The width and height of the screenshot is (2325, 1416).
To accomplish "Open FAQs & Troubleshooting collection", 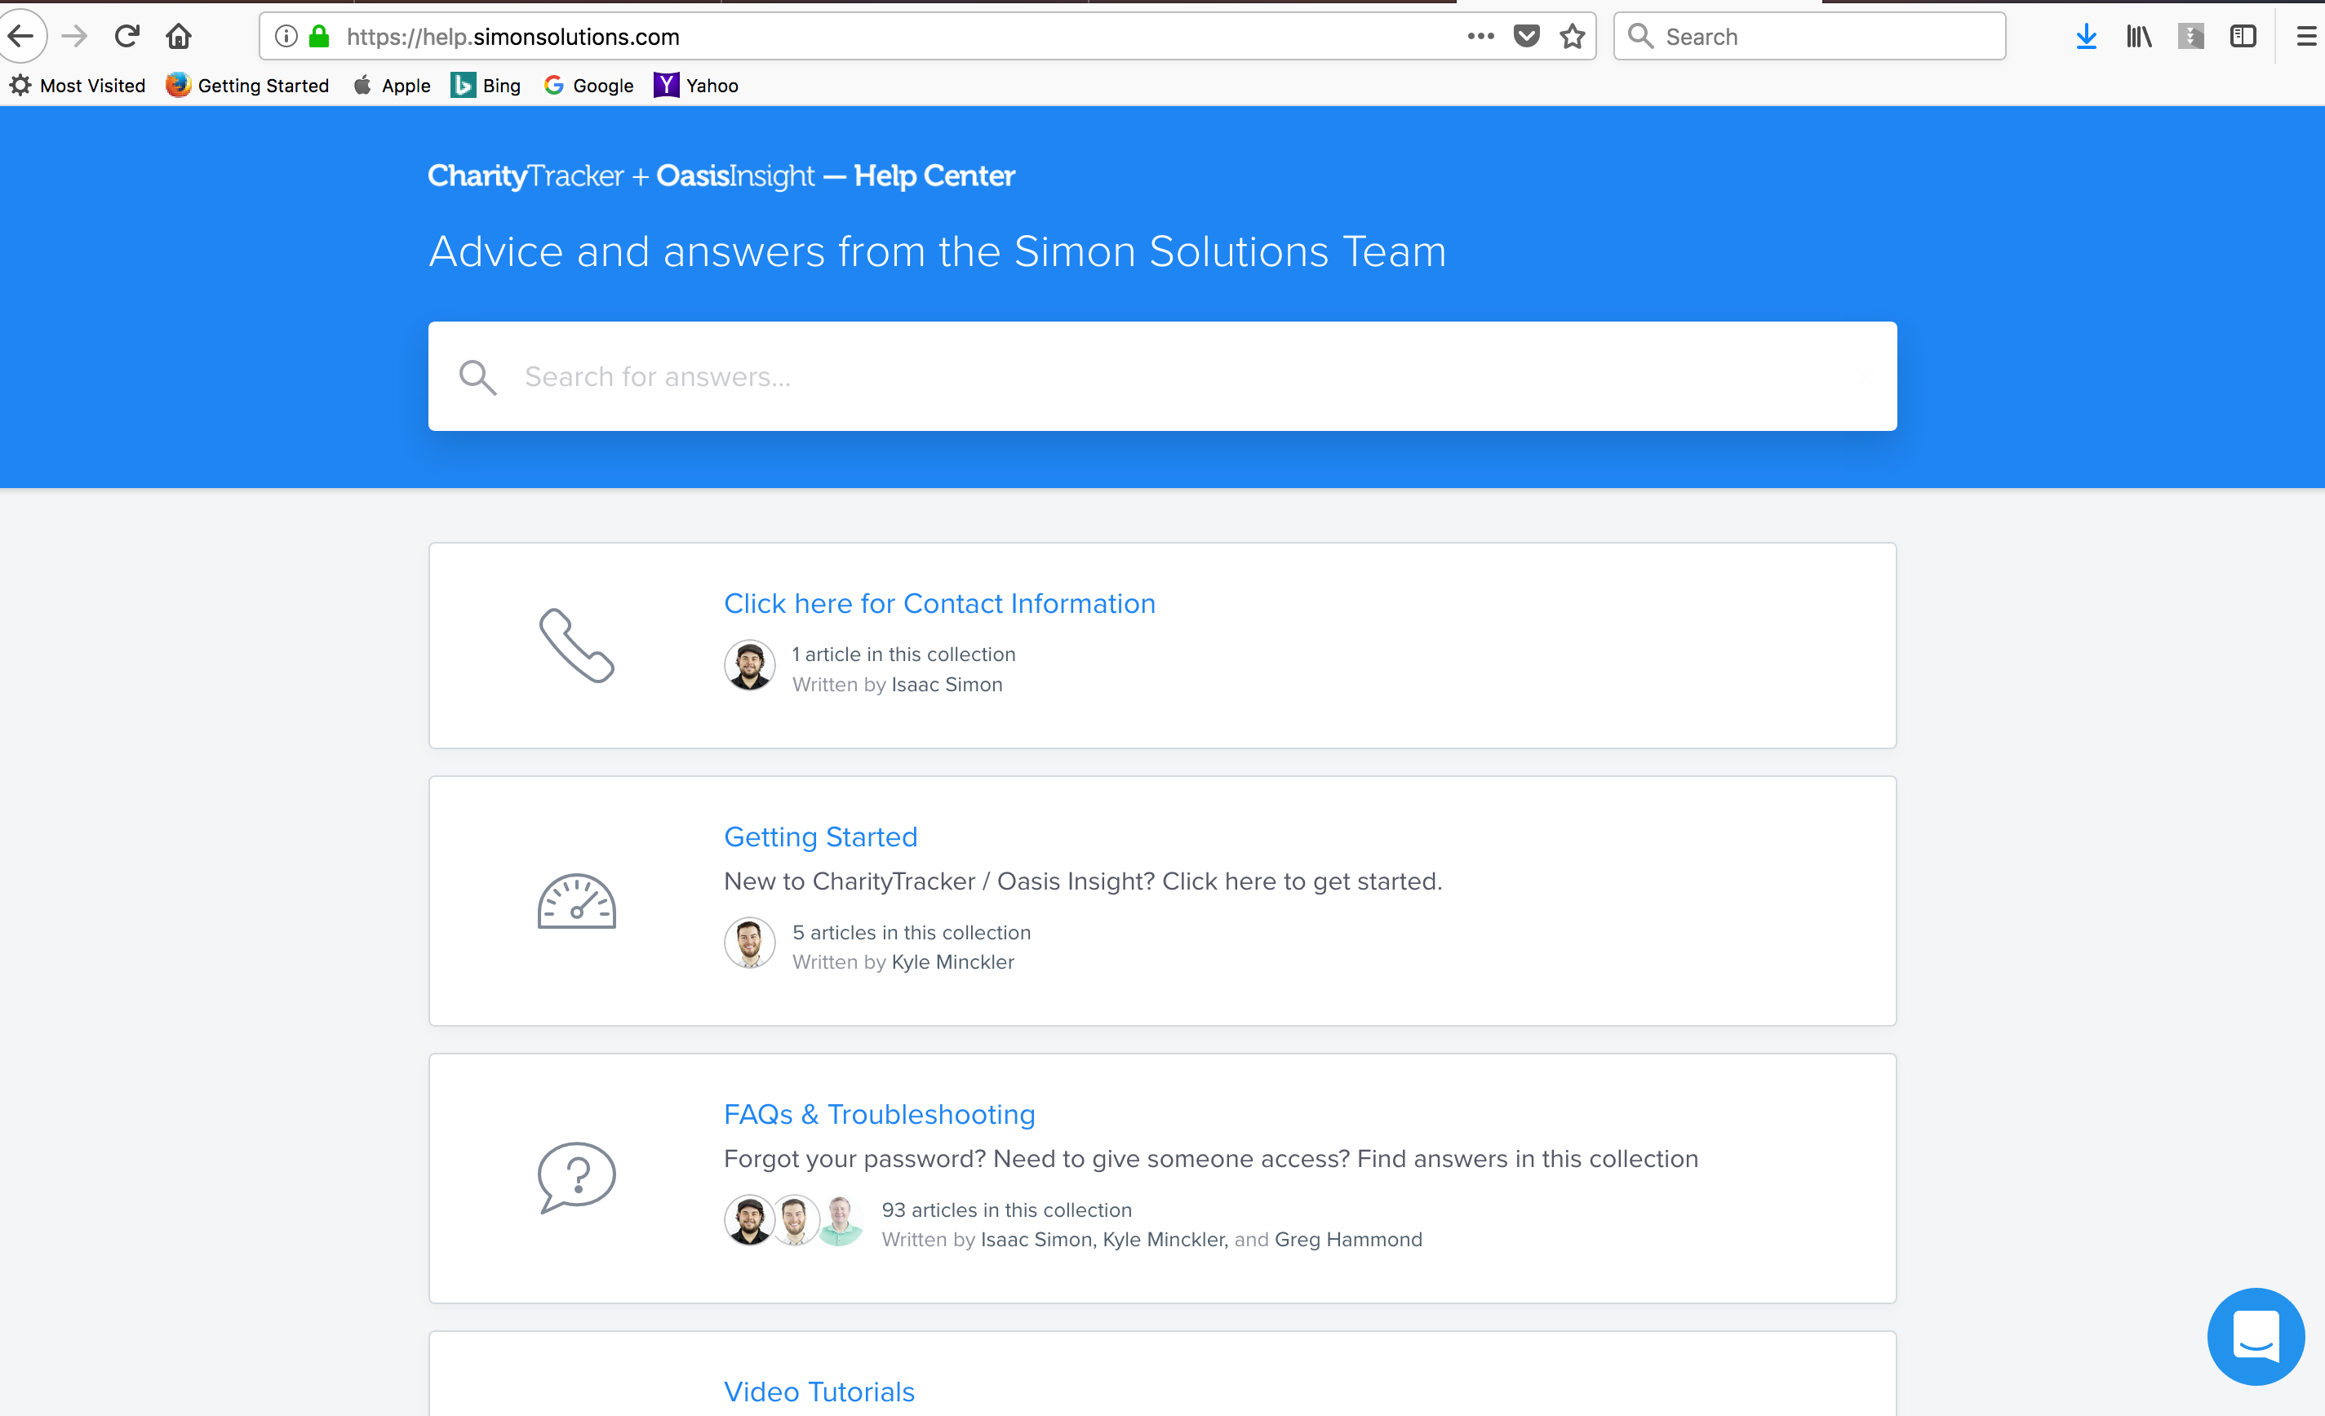I will (880, 1114).
